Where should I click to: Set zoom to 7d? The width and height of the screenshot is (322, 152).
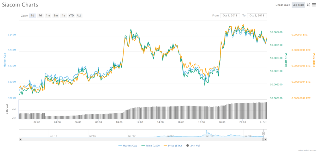[x=40, y=16]
